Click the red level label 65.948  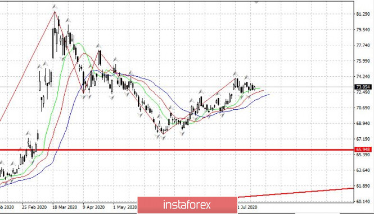[x=363, y=150]
